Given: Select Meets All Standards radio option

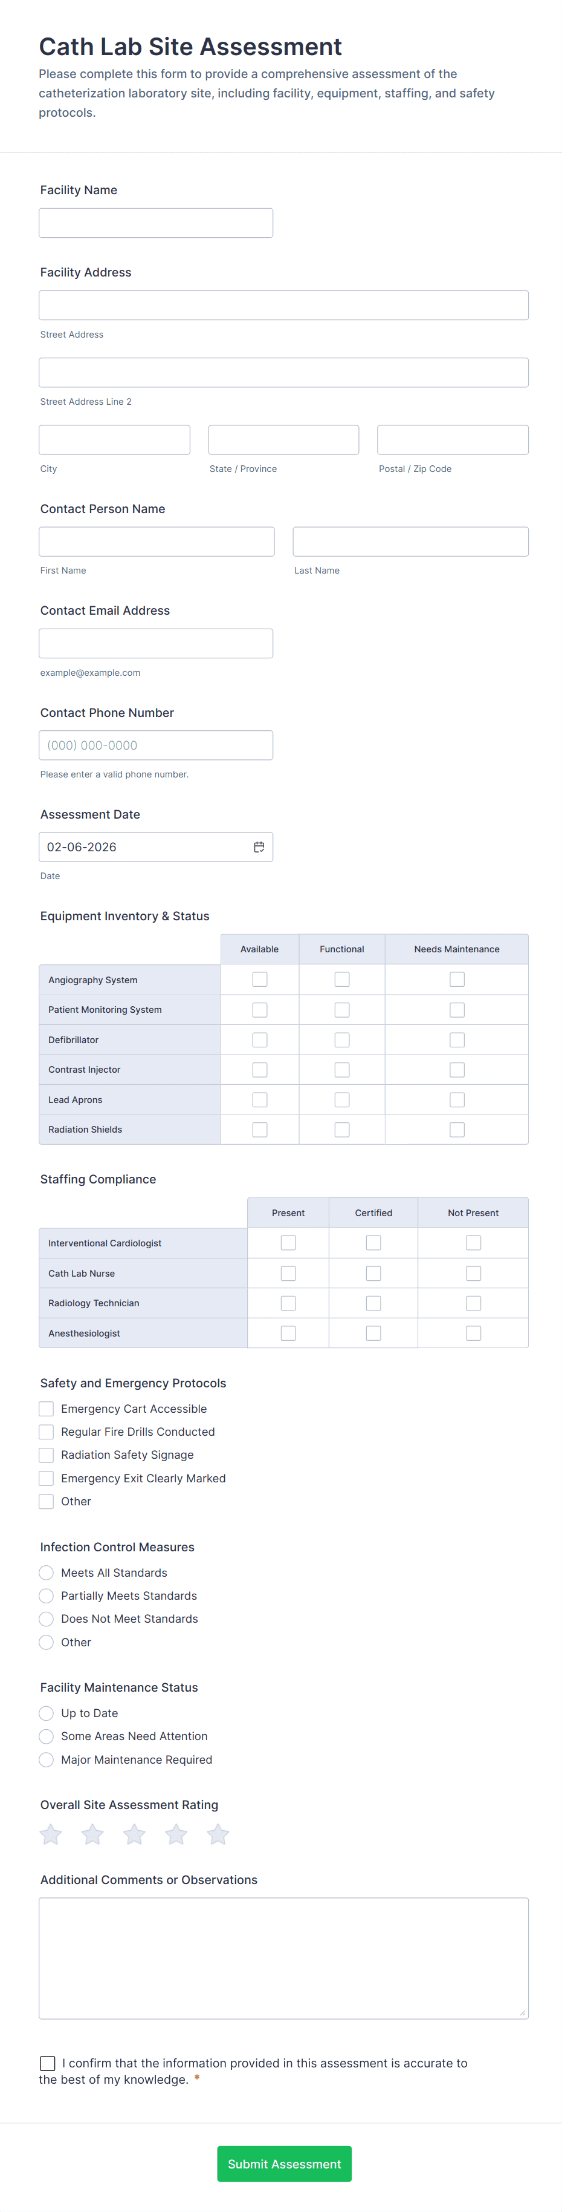Looking at the screenshot, I should point(47,1573).
